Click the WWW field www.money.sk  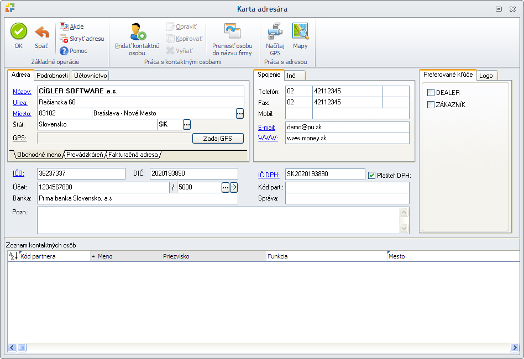click(x=347, y=138)
